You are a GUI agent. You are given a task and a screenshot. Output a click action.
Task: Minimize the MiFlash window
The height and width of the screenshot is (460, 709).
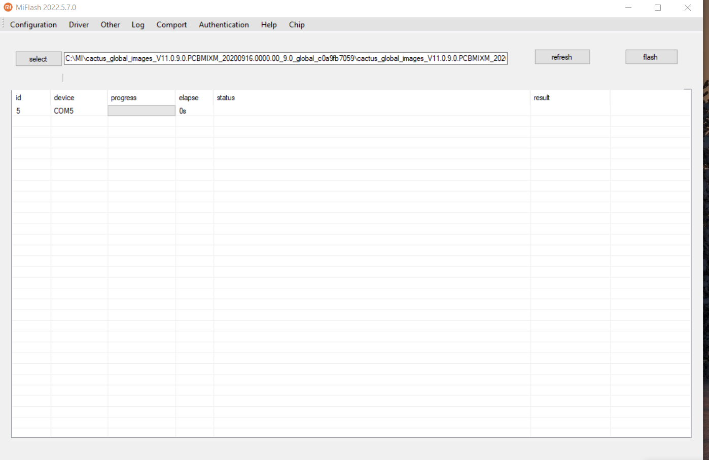[x=628, y=8]
